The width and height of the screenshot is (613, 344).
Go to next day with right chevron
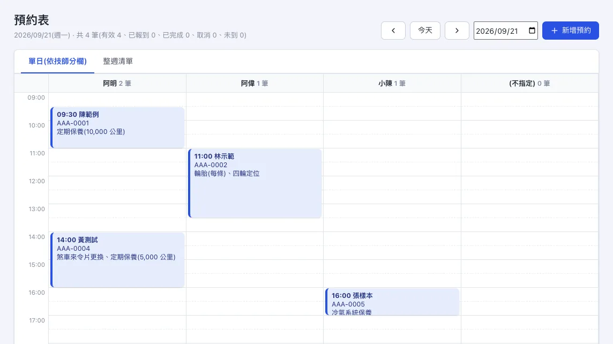click(x=457, y=31)
